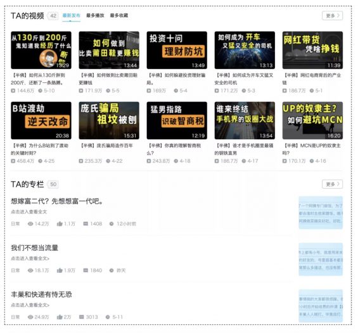
Task: Click play-count icon next to 169万
Action: pos(149,91)
